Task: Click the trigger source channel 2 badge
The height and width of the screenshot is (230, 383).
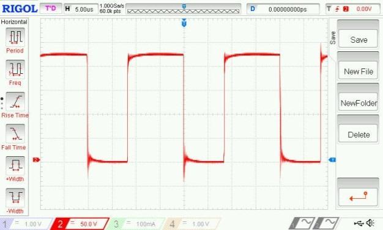Action: pos(346,9)
